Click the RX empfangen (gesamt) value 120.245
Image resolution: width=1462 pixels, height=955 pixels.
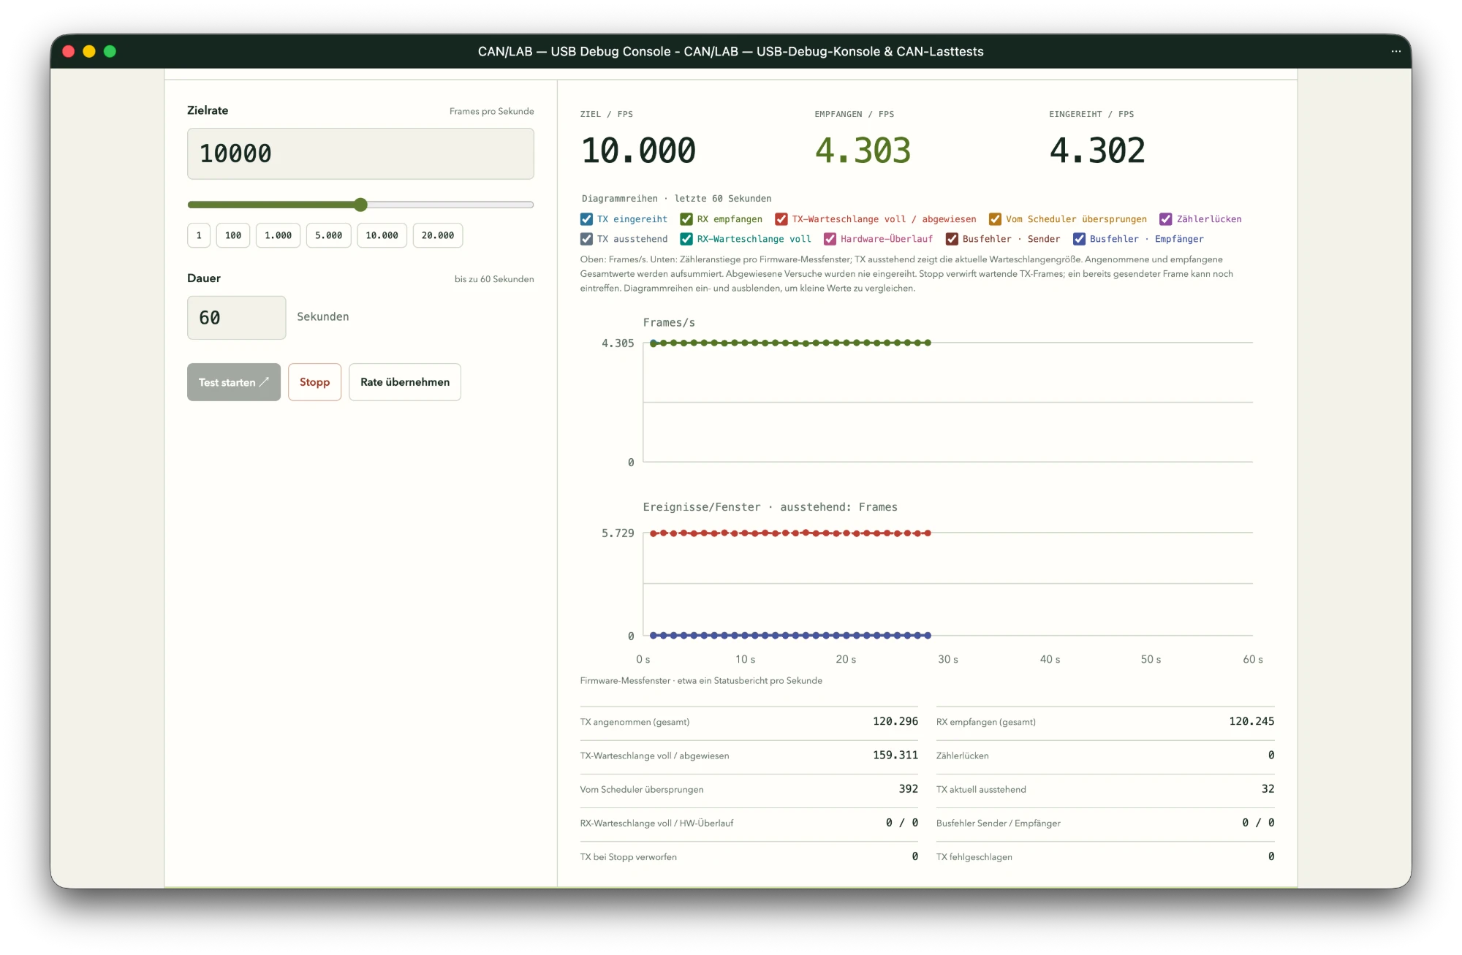pos(1251,721)
